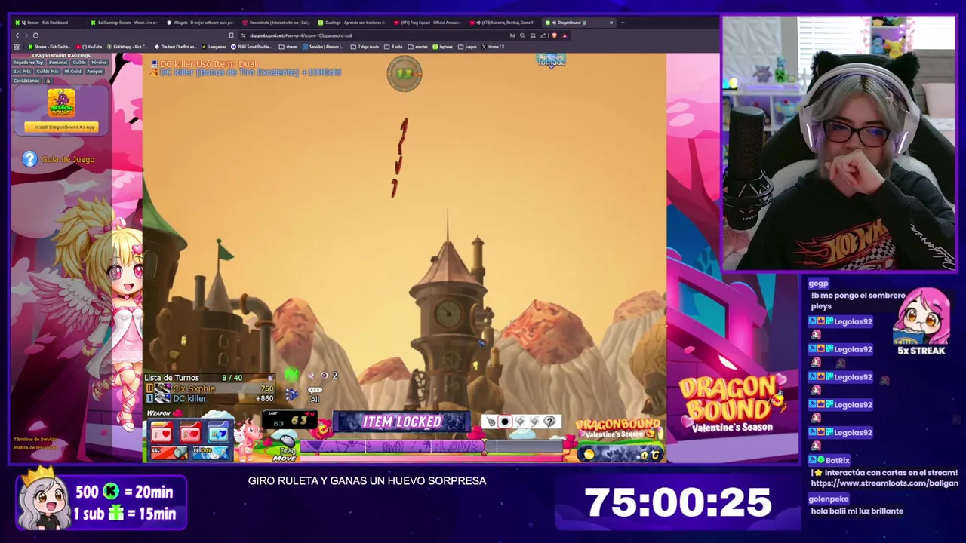Open Jugadores Top rankings
The width and height of the screenshot is (966, 543).
pos(28,63)
